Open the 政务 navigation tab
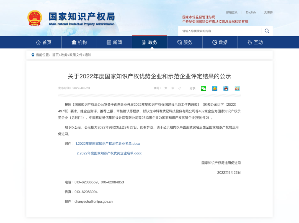This screenshot has height=223, width=299. pos(149,42)
